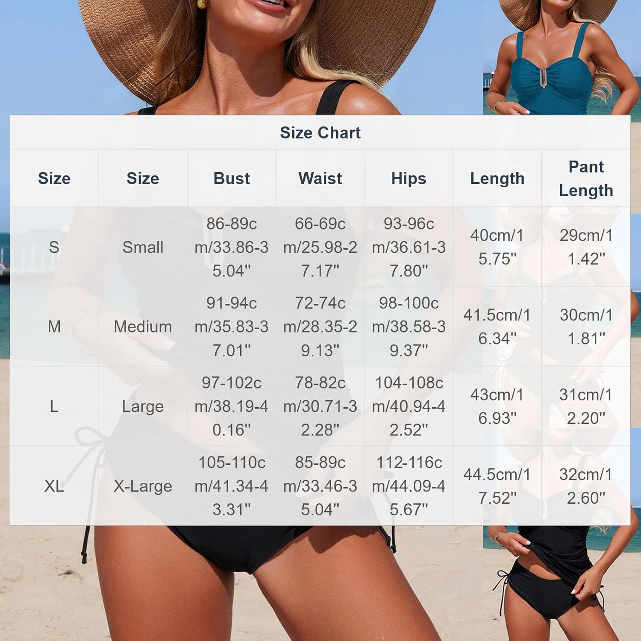Image resolution: width=641 pixels, height=641 pixels.
Task: Click pant length value "30cm/11.81""
Action: (586, 326)
